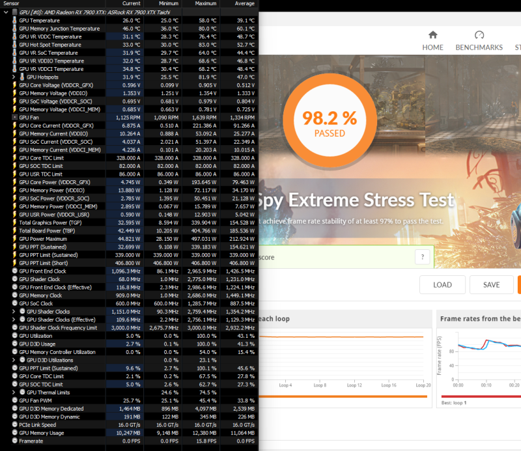The width and height of the screenshot is (521, 451).
Task: Click the gauge icon above BENCHMARKS
Action: [479, 35]
